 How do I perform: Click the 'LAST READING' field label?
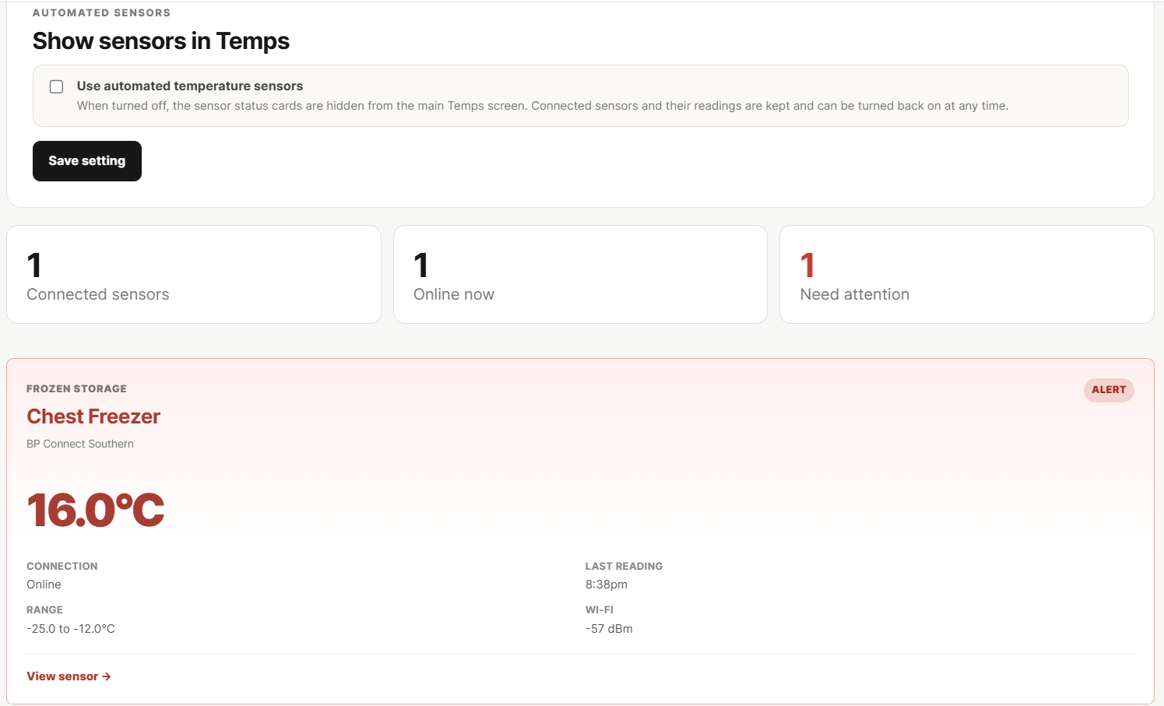[x=624, y=566]
